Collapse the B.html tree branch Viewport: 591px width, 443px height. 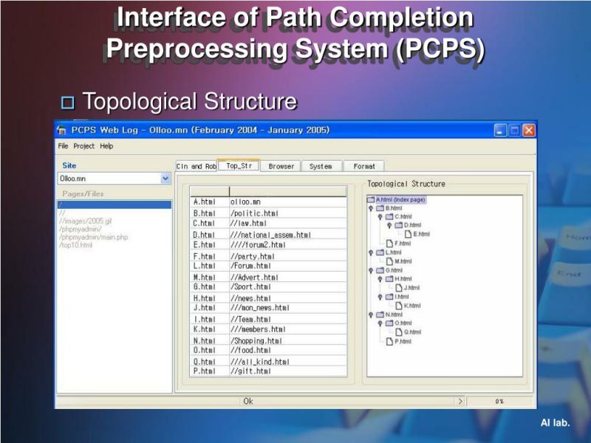pyautogui.click(x=370, y=207)
